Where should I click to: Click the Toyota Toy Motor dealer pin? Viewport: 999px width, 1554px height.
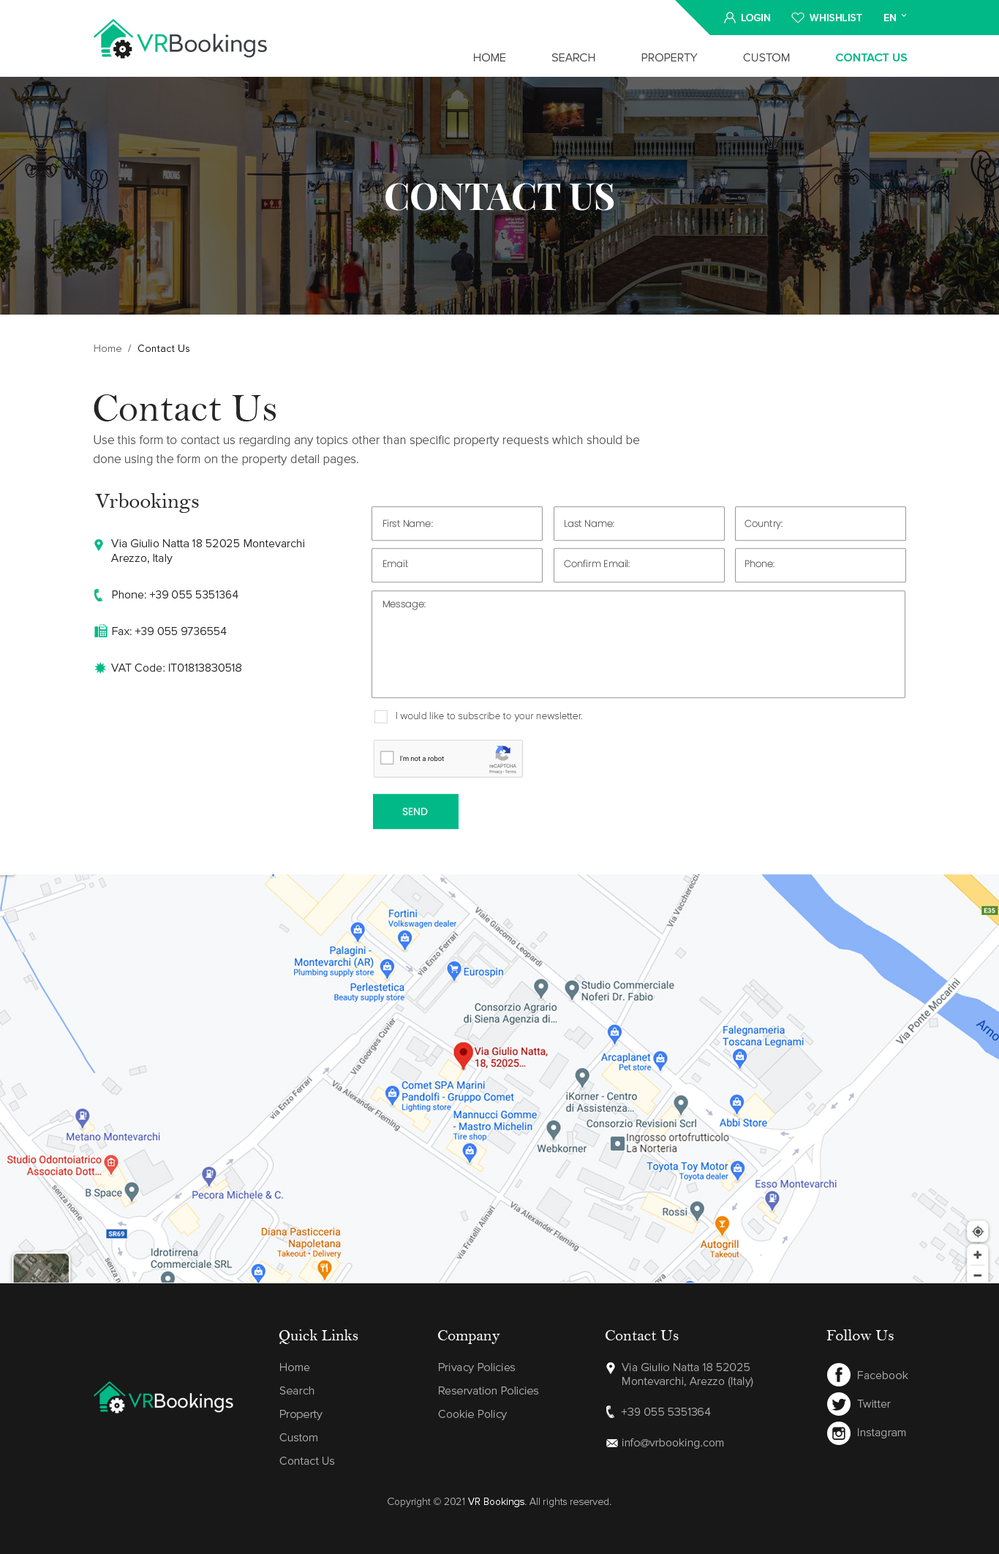[x=737, y=1170]
